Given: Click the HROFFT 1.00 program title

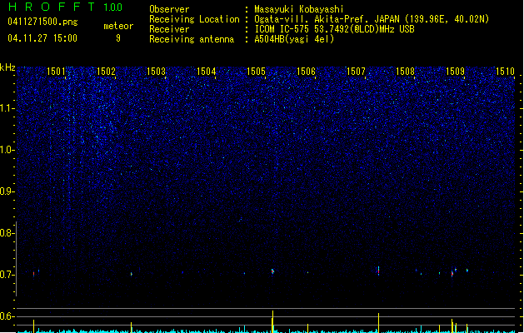Looking at the screenshot, I should [66, 7].
